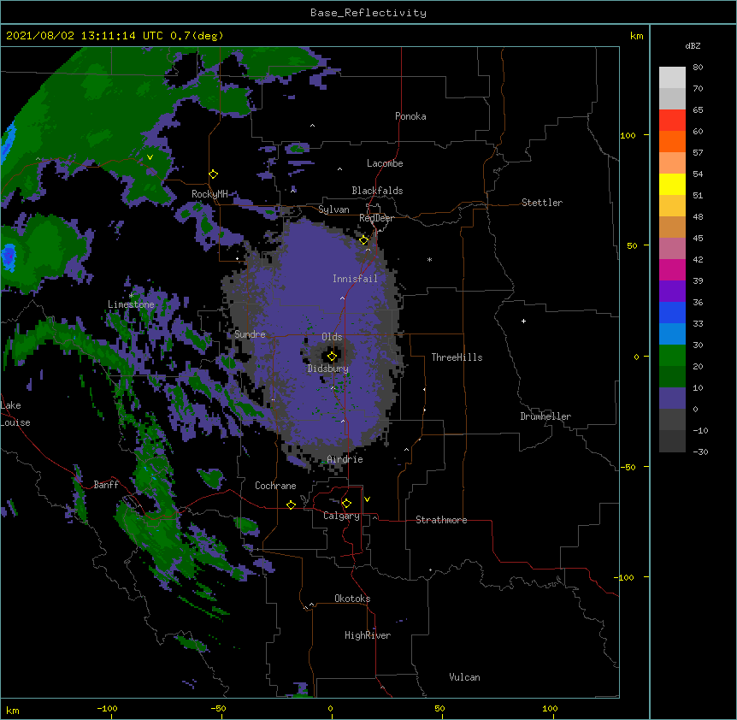This screenshot has height=720, width=737.
Task: Click the yellow diamond marker at Cochrane
Action: [x=291, y=505]
